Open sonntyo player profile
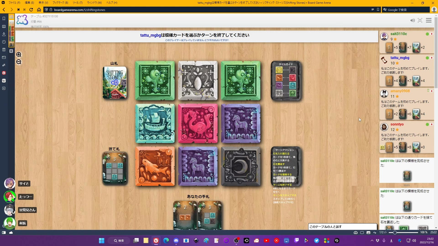The image size is (438, 246). point(397,124)
